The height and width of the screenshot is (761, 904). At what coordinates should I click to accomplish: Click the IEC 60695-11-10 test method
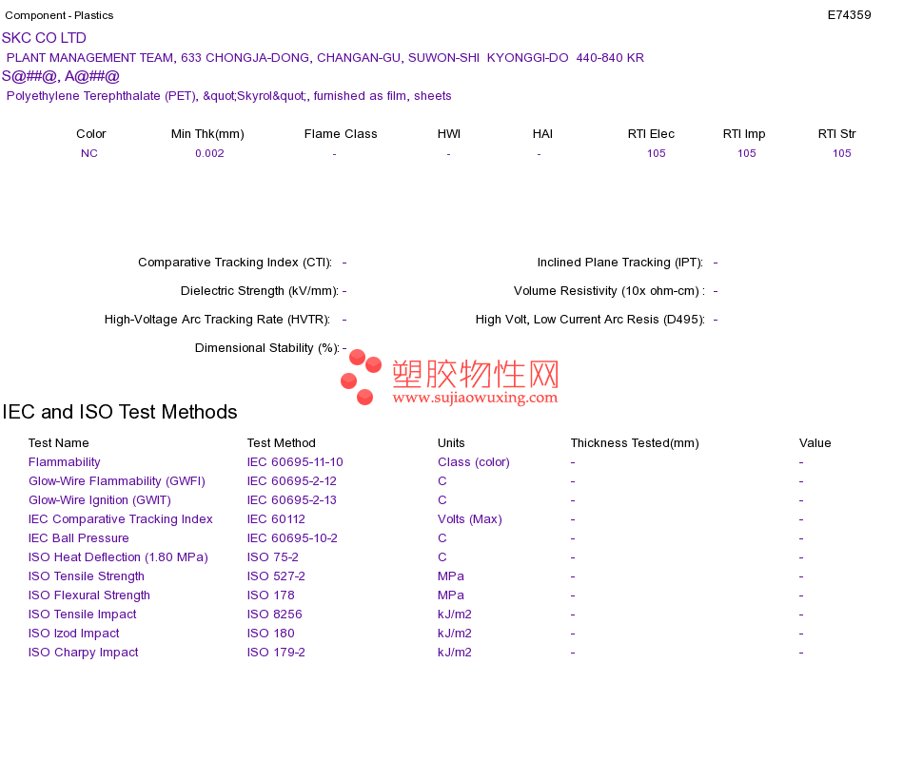[295, 462]
